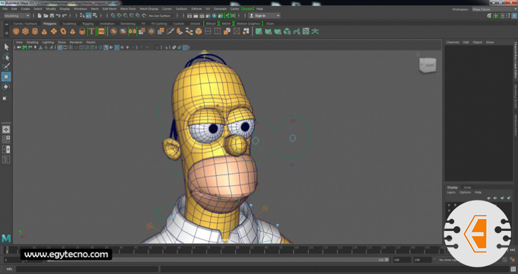The height and width of the screenshot is (274, 518).
Task: Switch to the Anim layer tab
Action: pyautogui.click(x=467, y=187)
